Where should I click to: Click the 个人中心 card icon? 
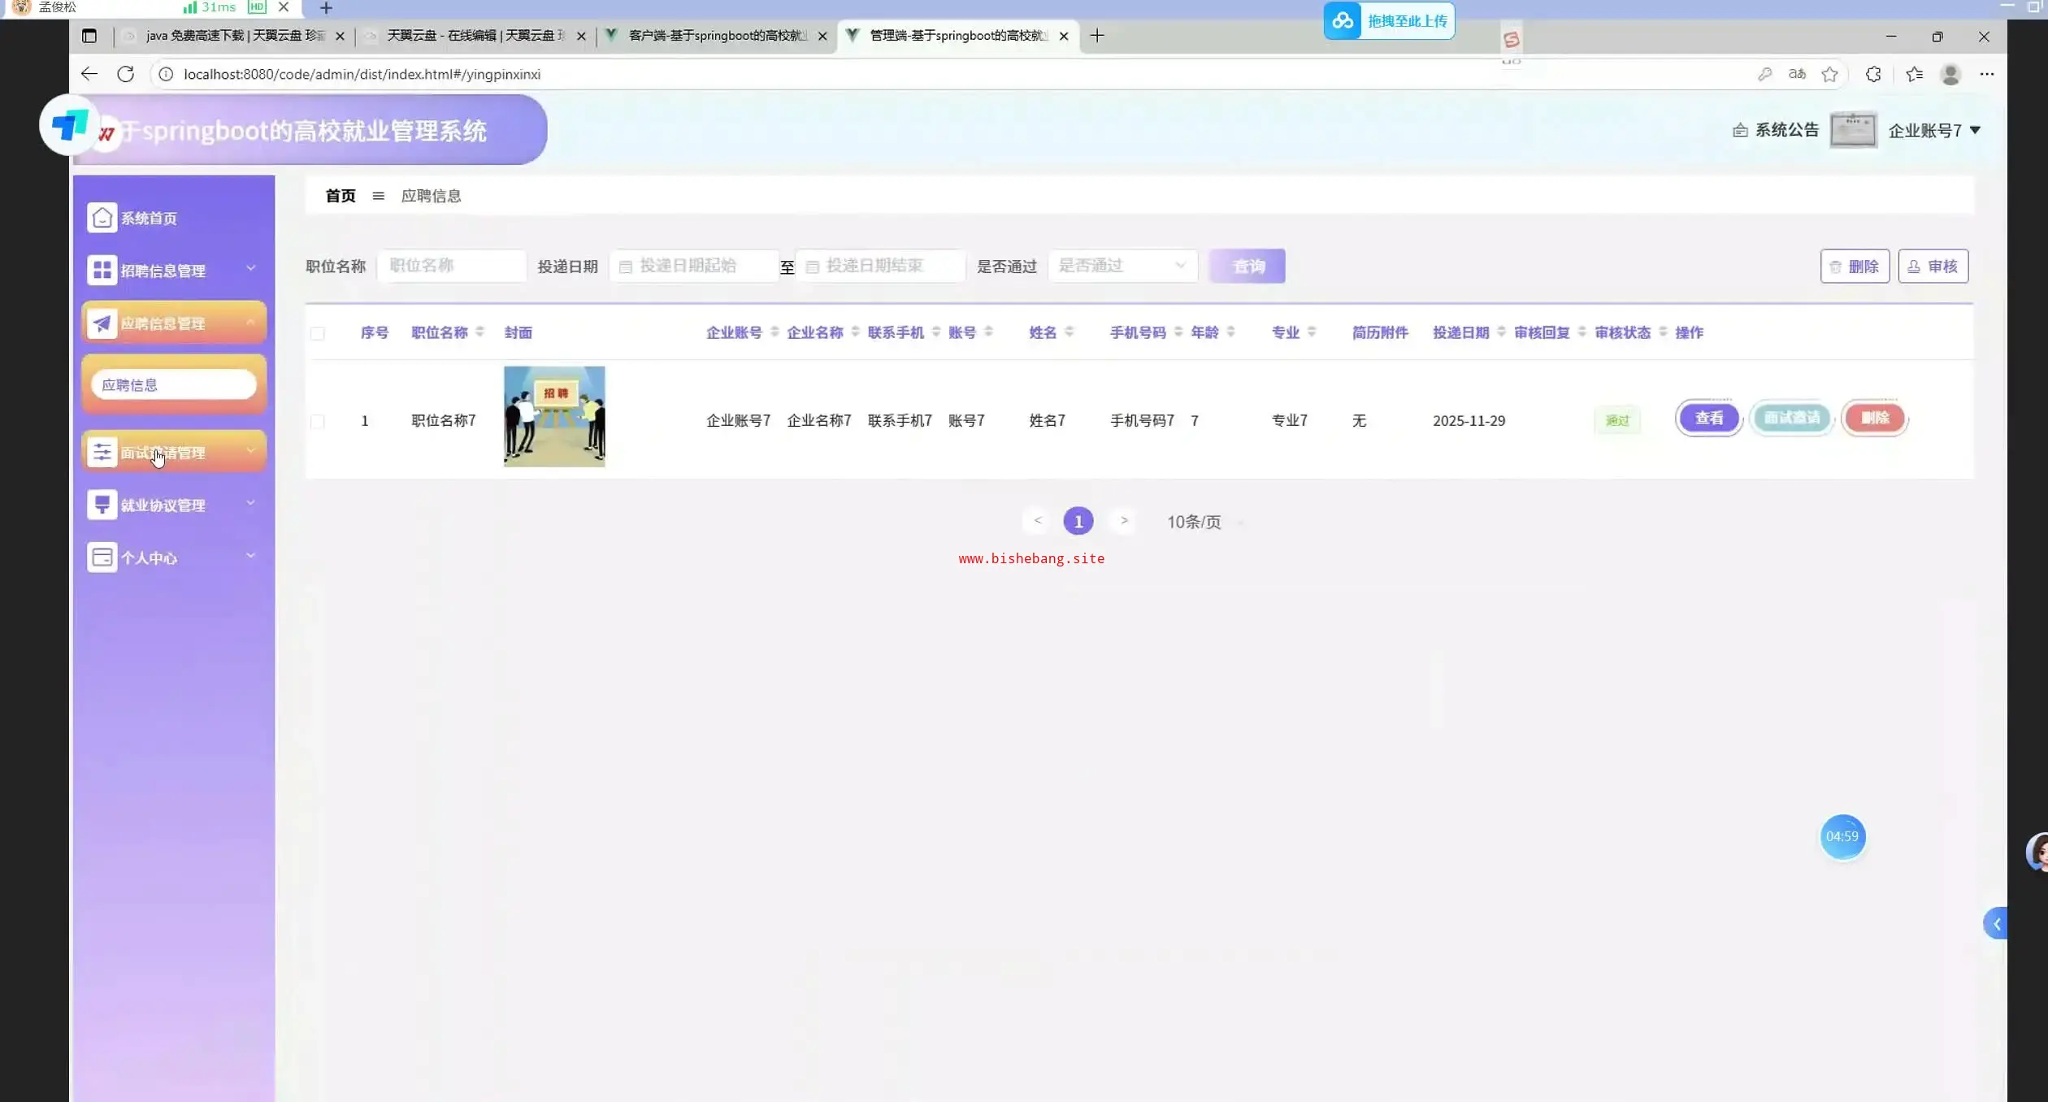pos(102,558)
